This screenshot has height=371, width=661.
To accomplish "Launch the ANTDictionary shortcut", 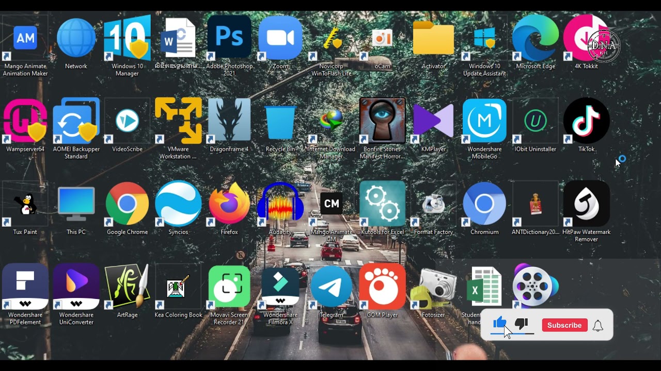I will 536,205.
